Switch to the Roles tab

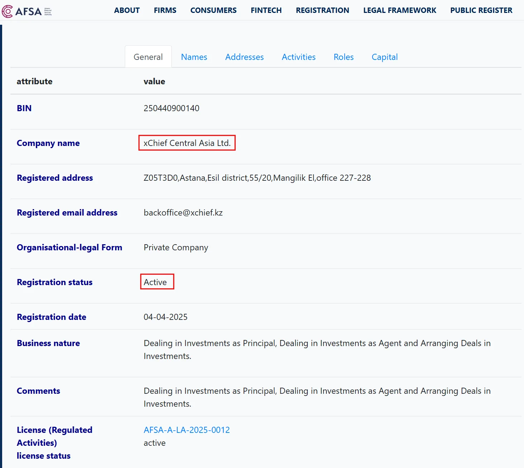pos(344,57)
